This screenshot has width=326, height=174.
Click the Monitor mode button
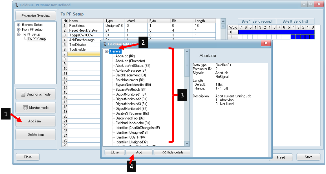pyautogui.click(x=36, y=108)
